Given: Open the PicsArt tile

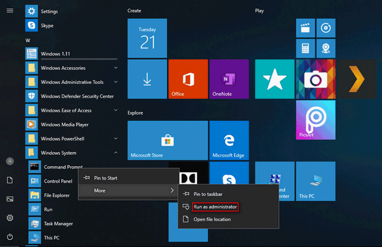Looking at the screenshot, I should tap(316, 120).
